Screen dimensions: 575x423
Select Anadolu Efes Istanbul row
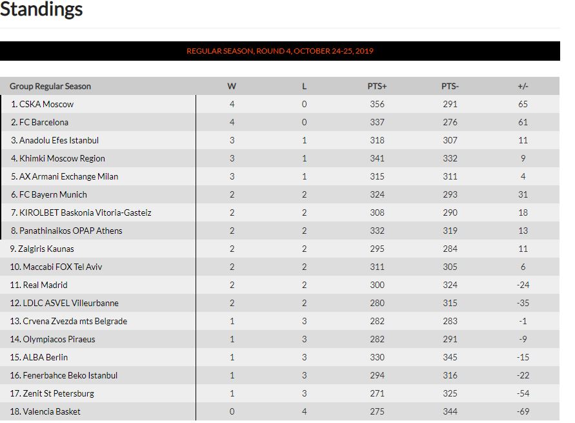coord(59,140)
